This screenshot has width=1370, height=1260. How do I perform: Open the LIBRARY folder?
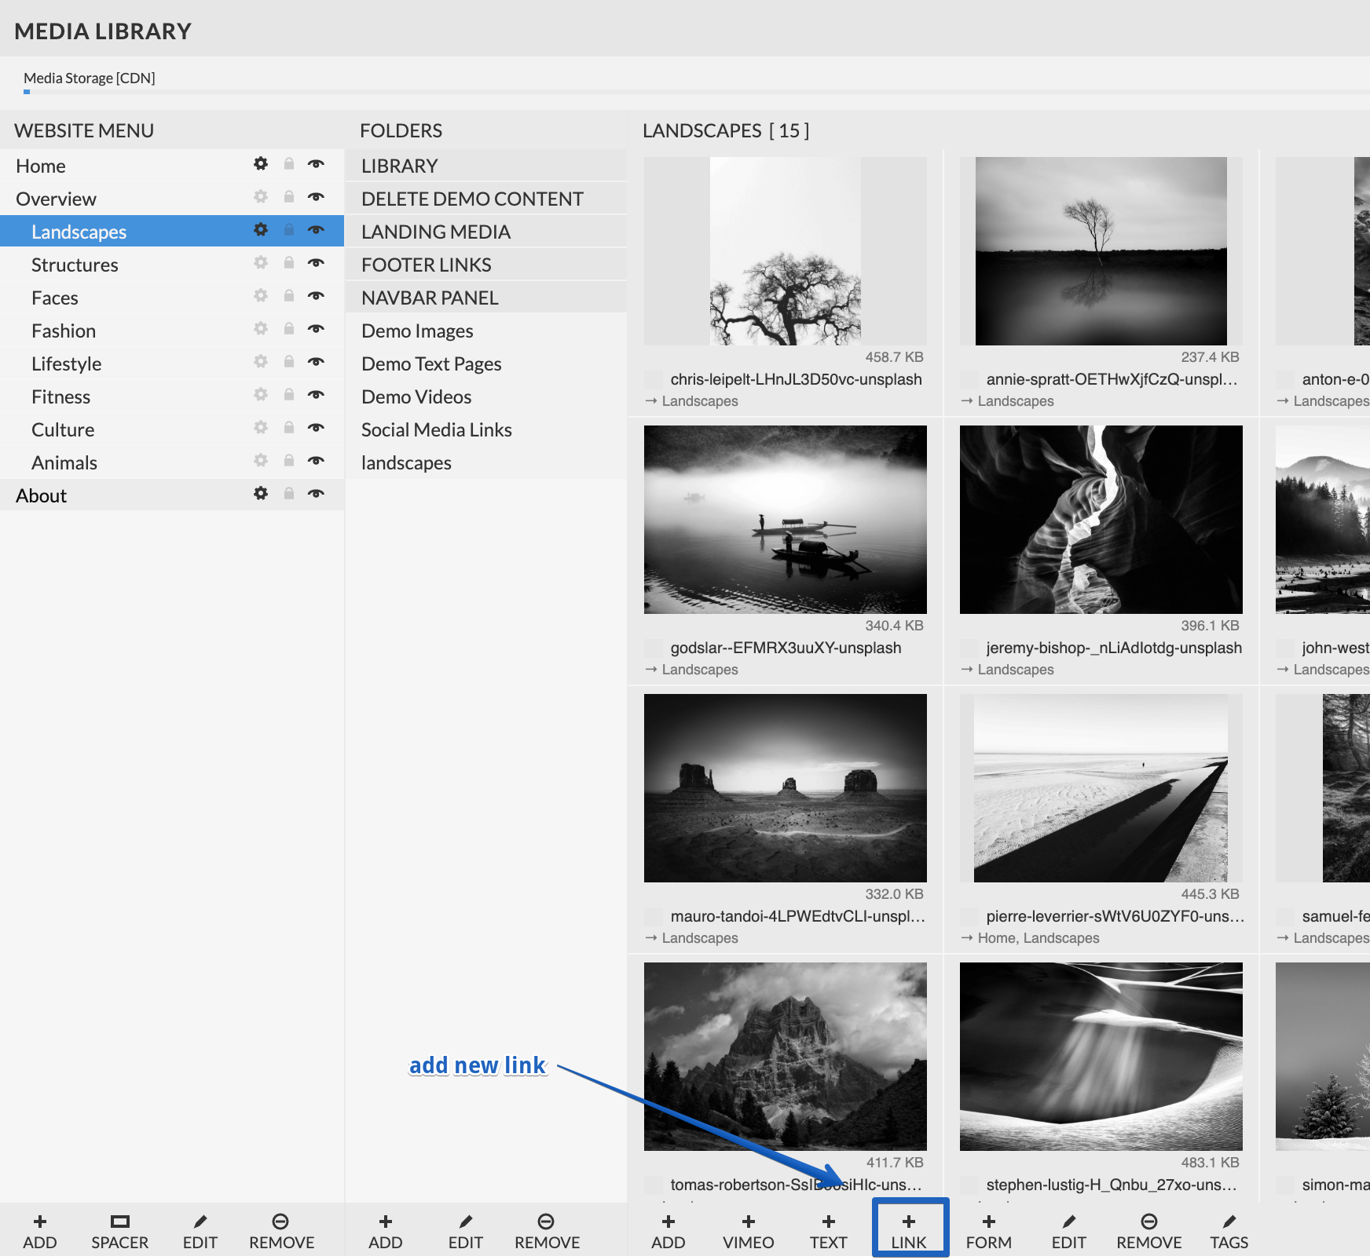(486, 166)
